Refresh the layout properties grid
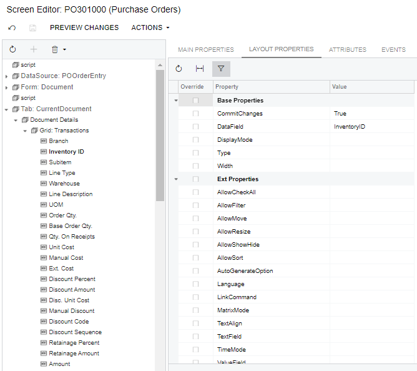Viewport: 417px width, 371px height. (179, 69)
